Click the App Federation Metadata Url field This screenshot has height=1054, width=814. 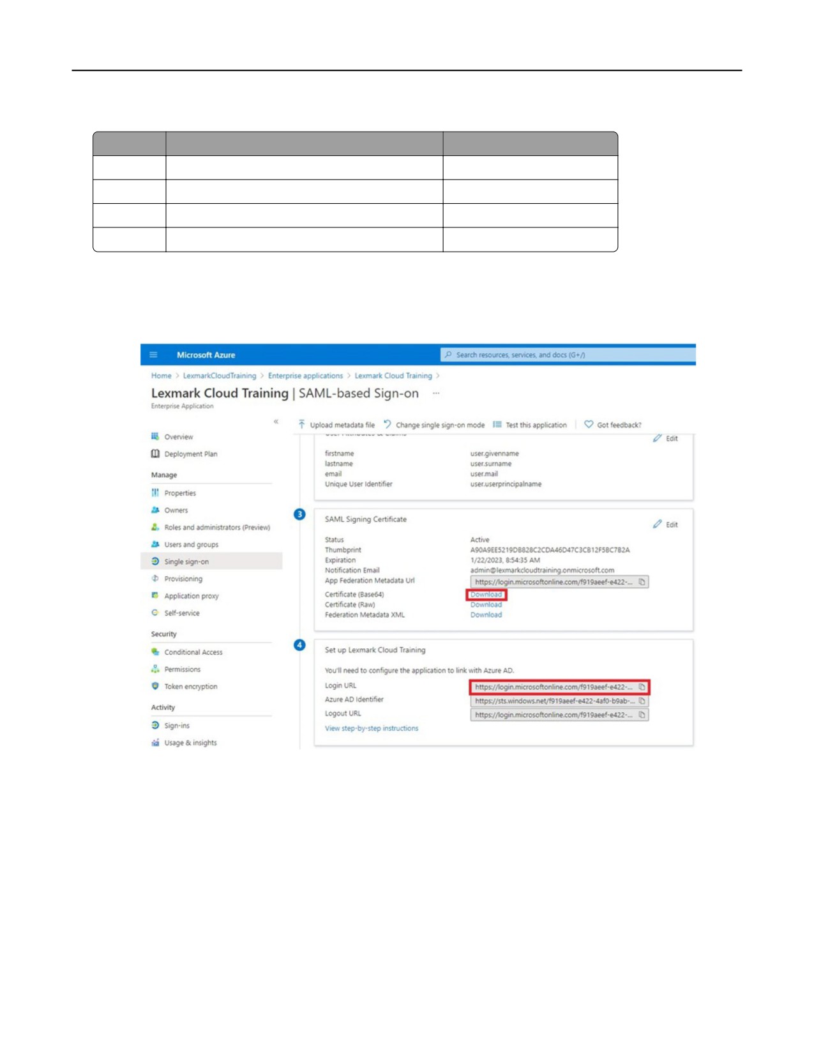click(x=559, y=582)
